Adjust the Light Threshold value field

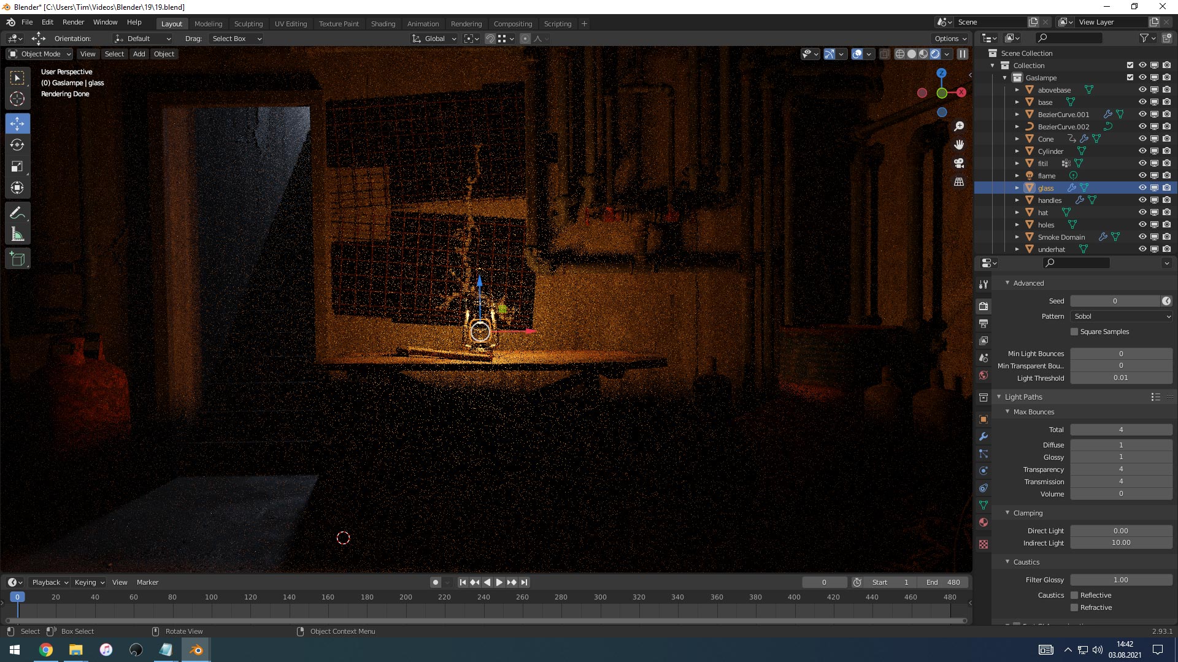[x=1121, y=378]
